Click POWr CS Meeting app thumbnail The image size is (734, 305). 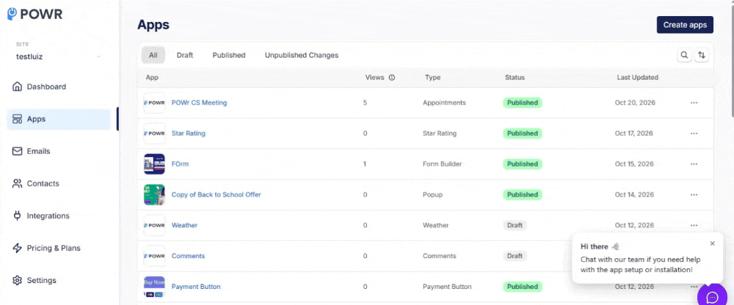tap(154, 103)
